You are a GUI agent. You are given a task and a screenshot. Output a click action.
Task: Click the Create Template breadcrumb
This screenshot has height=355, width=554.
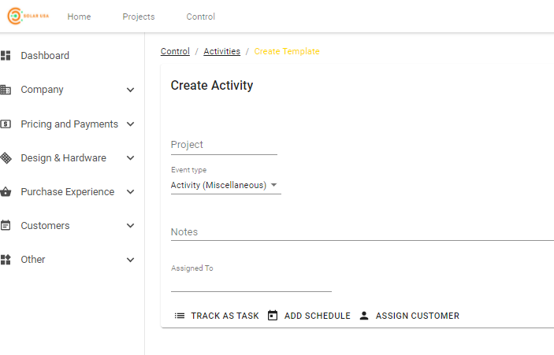pyautogui.click(x=287, y=51)
